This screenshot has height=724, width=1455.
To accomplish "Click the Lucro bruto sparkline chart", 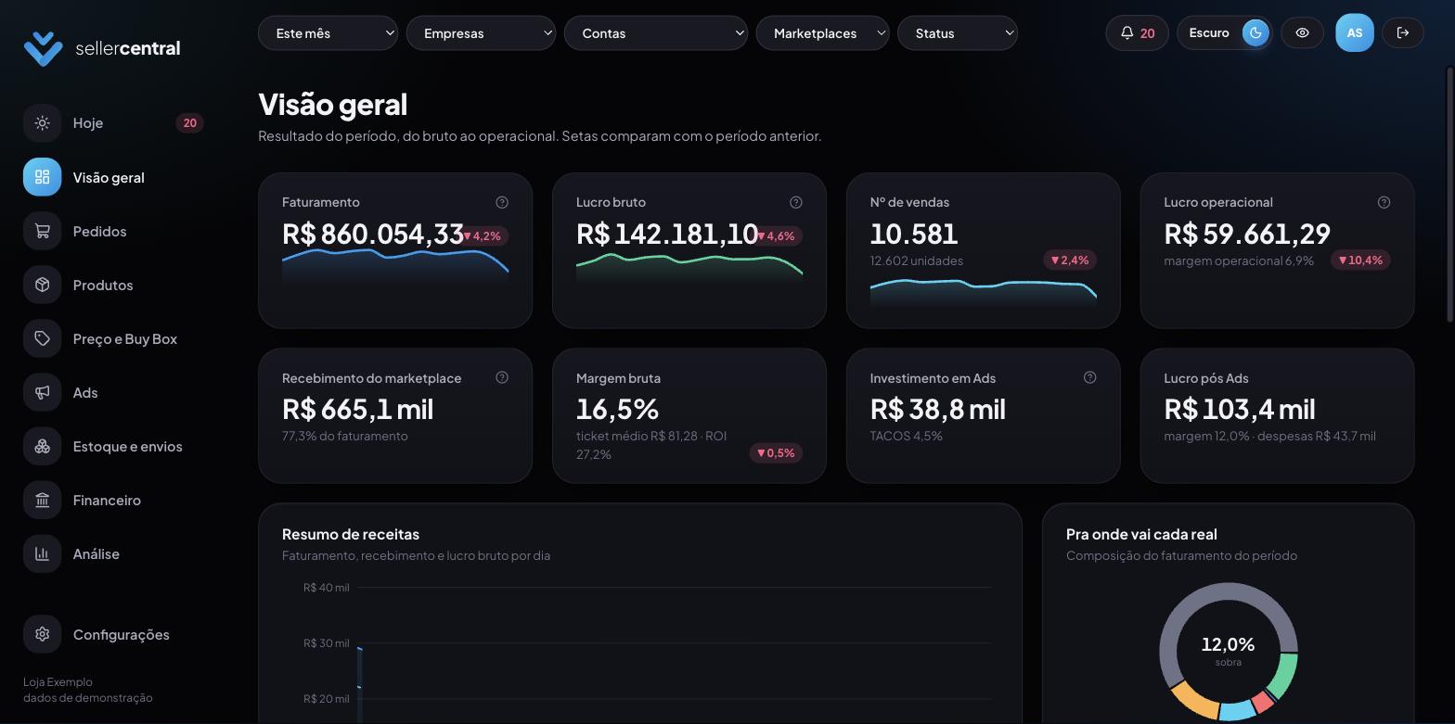I will (689, 267).
